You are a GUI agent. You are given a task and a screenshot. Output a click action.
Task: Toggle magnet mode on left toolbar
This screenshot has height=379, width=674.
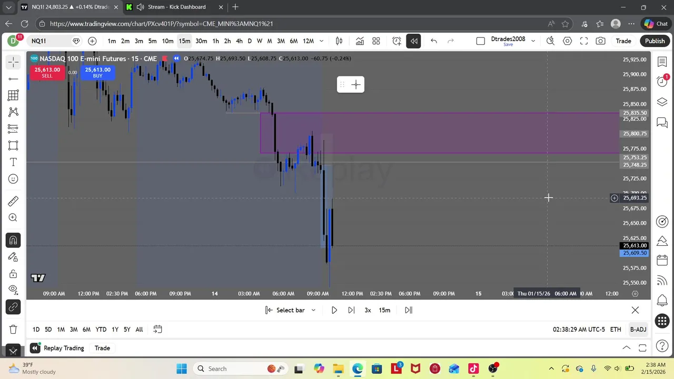(x=13, y=241)
